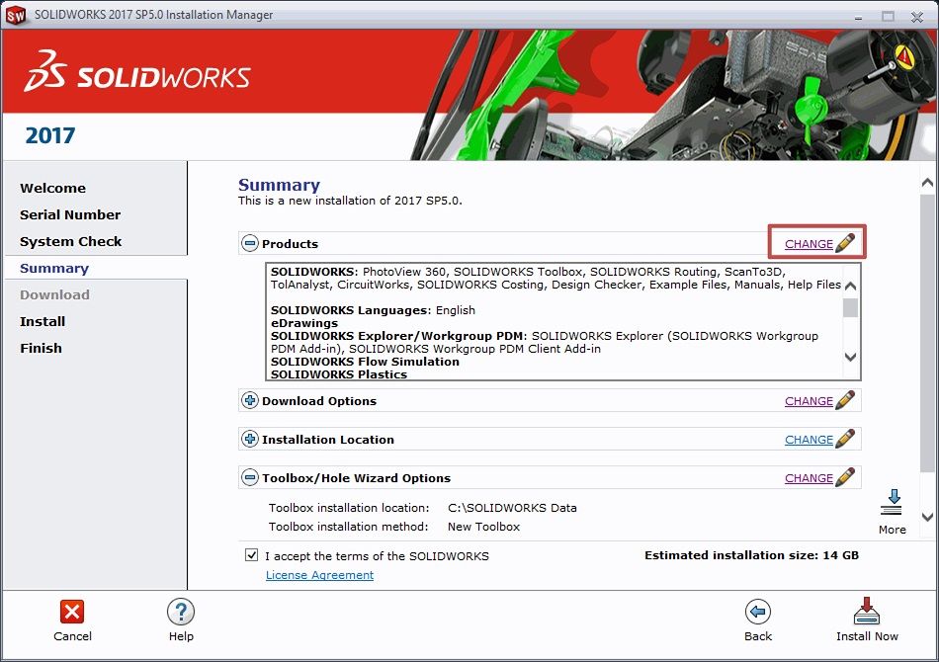Screen dimensions: 939x662
Task: Select the Serial Number step in sidebar
Action: coord(70,214)
